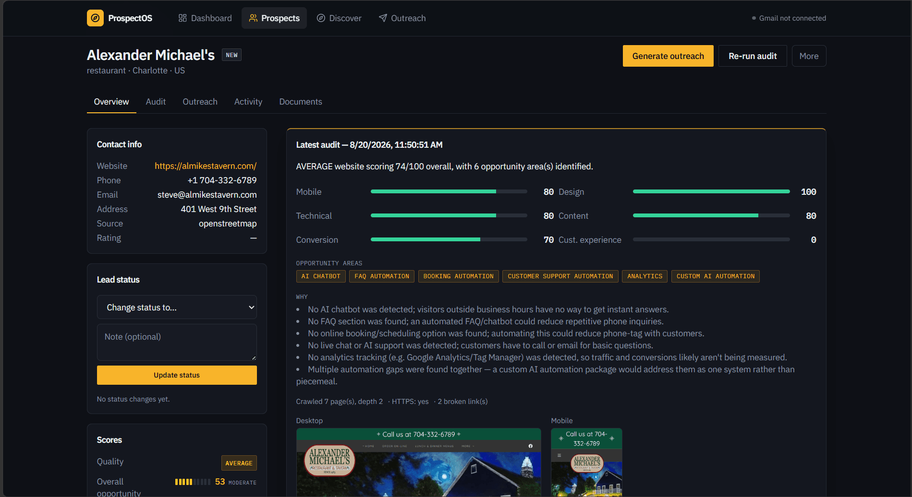Click the Technical score progress bar

click(449, 216)
